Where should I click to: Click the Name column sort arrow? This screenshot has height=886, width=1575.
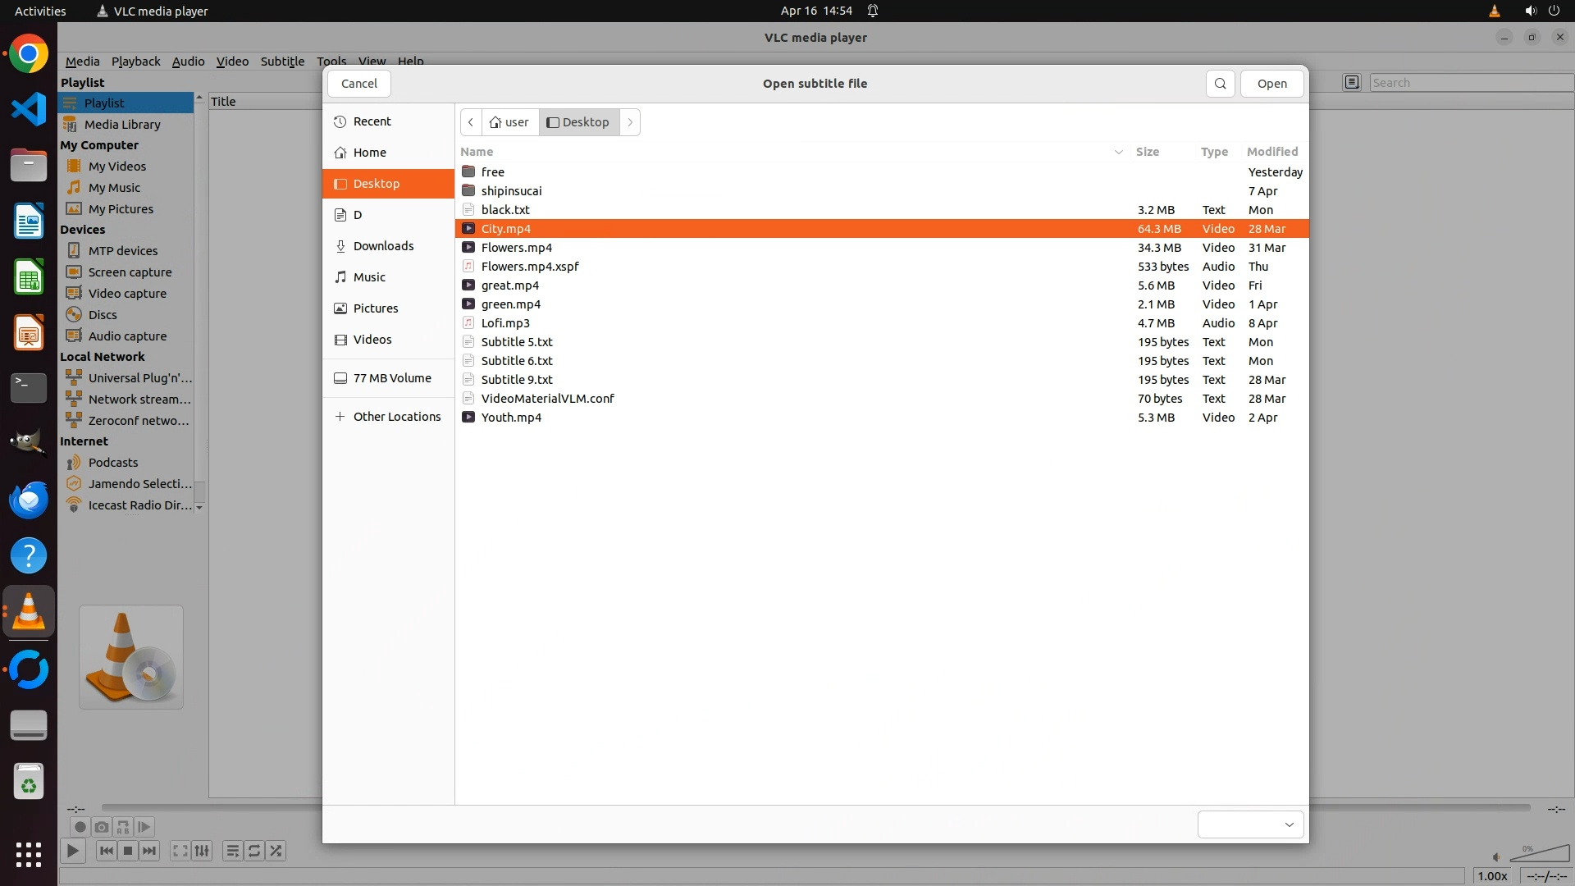coord(1118,152)
